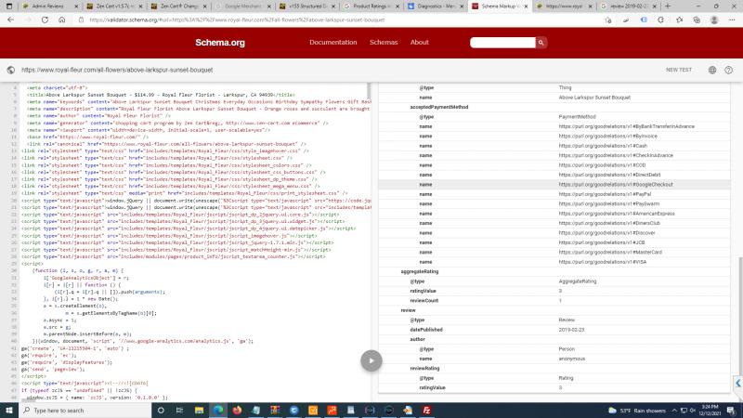Select the #GoogleCheckout payment row
Viewport: 743px width, 418px height.
(554, 184)
